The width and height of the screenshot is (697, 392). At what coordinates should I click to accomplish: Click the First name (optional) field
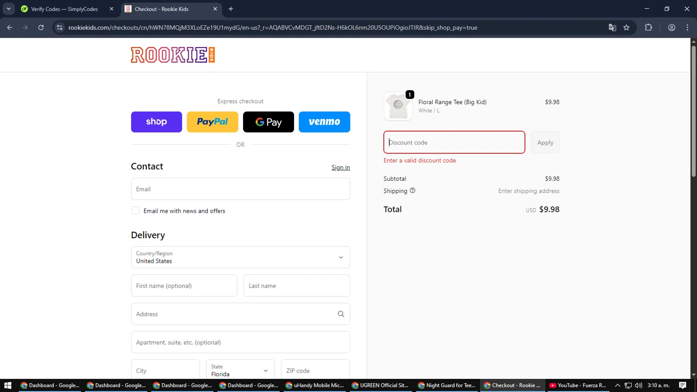pos(184,286)
